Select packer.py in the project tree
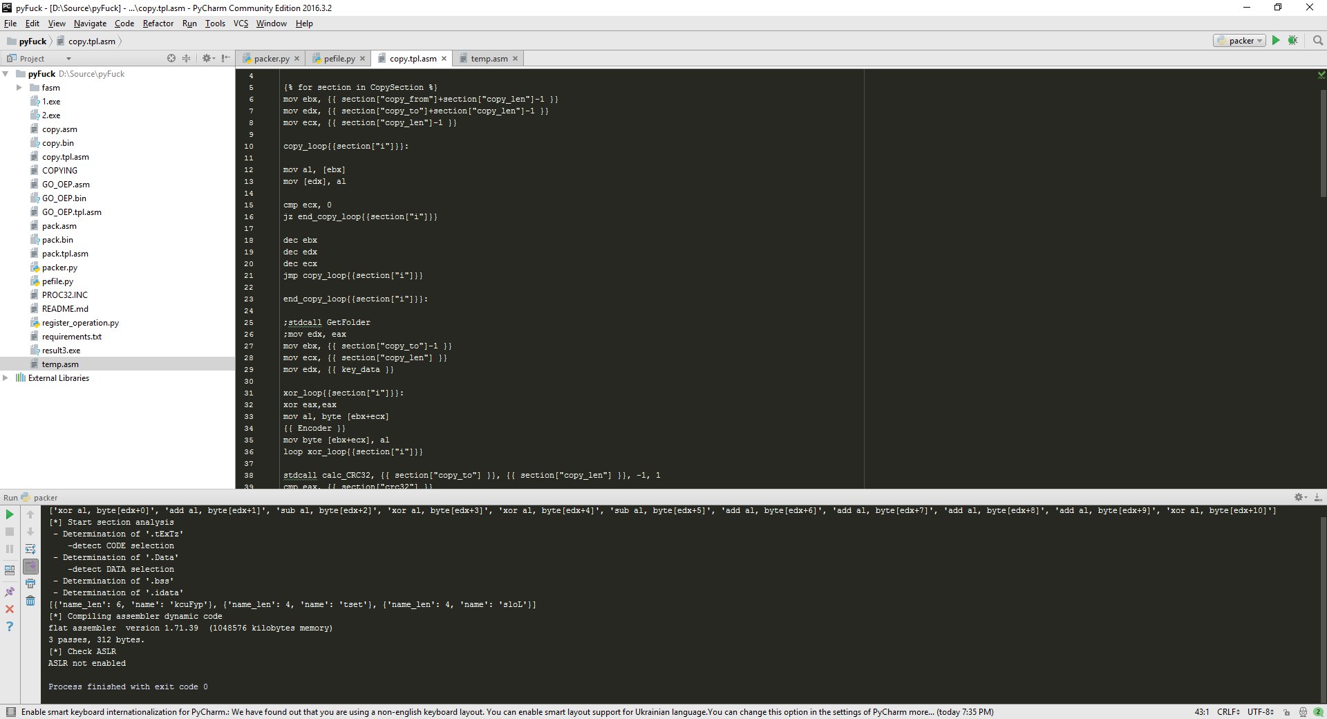Viewport: 1327px width, 719px height. click(59, 268)
